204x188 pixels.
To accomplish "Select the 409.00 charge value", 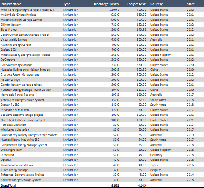I will pyautogui.click(x=142, y=20).
